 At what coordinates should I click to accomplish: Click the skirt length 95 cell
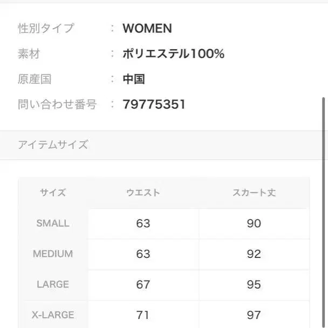pos(254,284)
